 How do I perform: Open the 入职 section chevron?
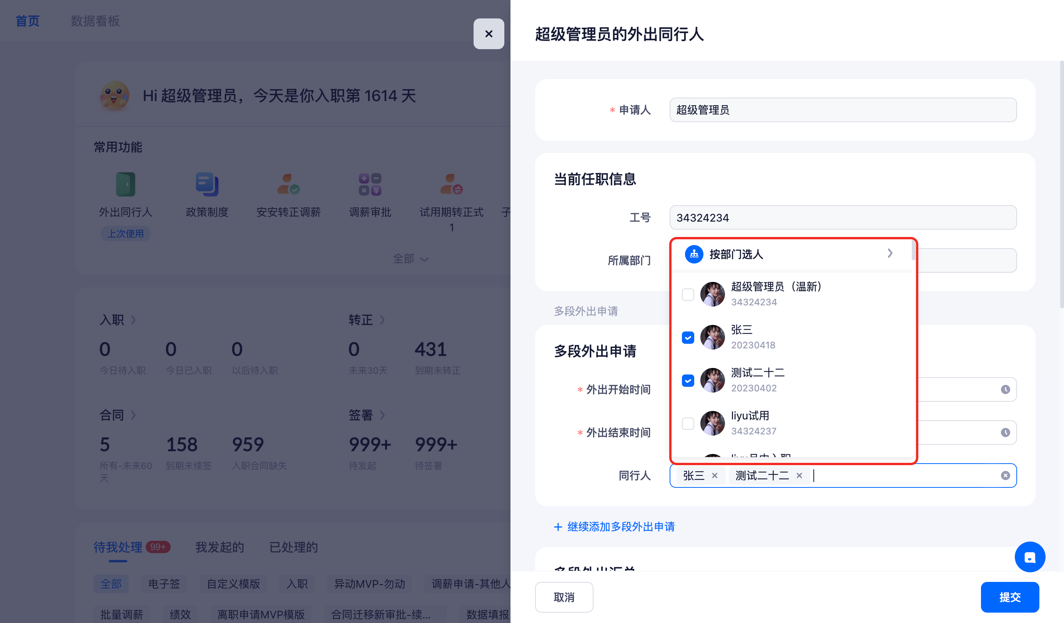pos(133,320)
